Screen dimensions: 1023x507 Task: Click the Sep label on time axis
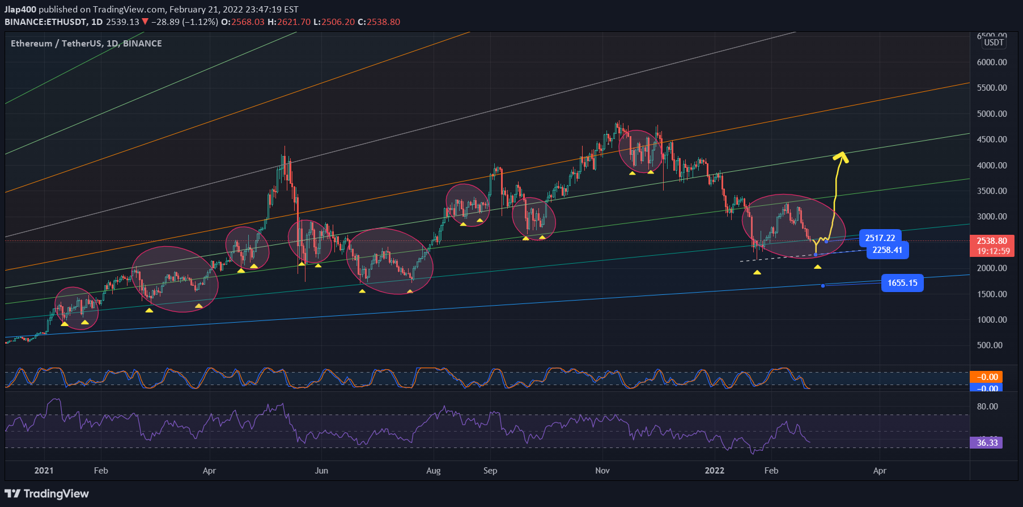point(490,471)
